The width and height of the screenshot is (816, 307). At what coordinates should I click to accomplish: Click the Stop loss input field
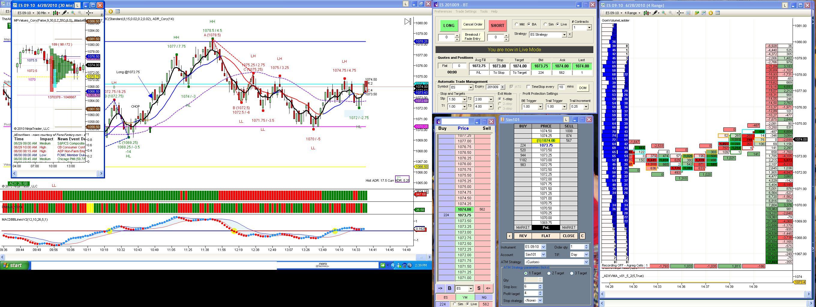click(x=531, y=287)
